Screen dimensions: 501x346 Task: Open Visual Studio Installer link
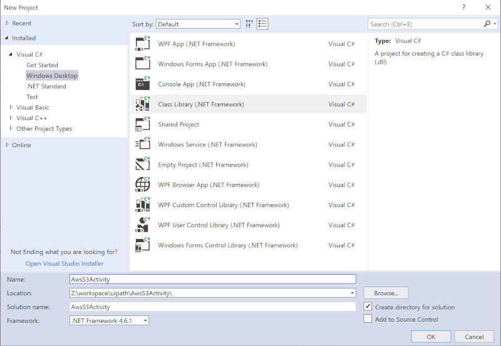click(x=65, y=263)
